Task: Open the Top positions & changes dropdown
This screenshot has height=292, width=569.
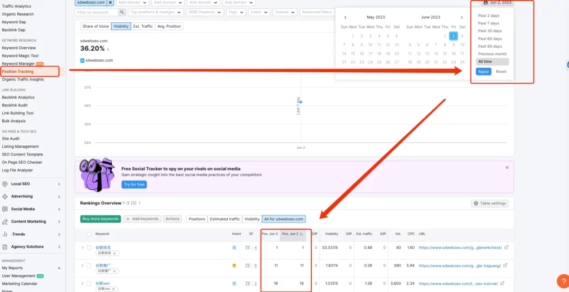Action: (157, 12)
